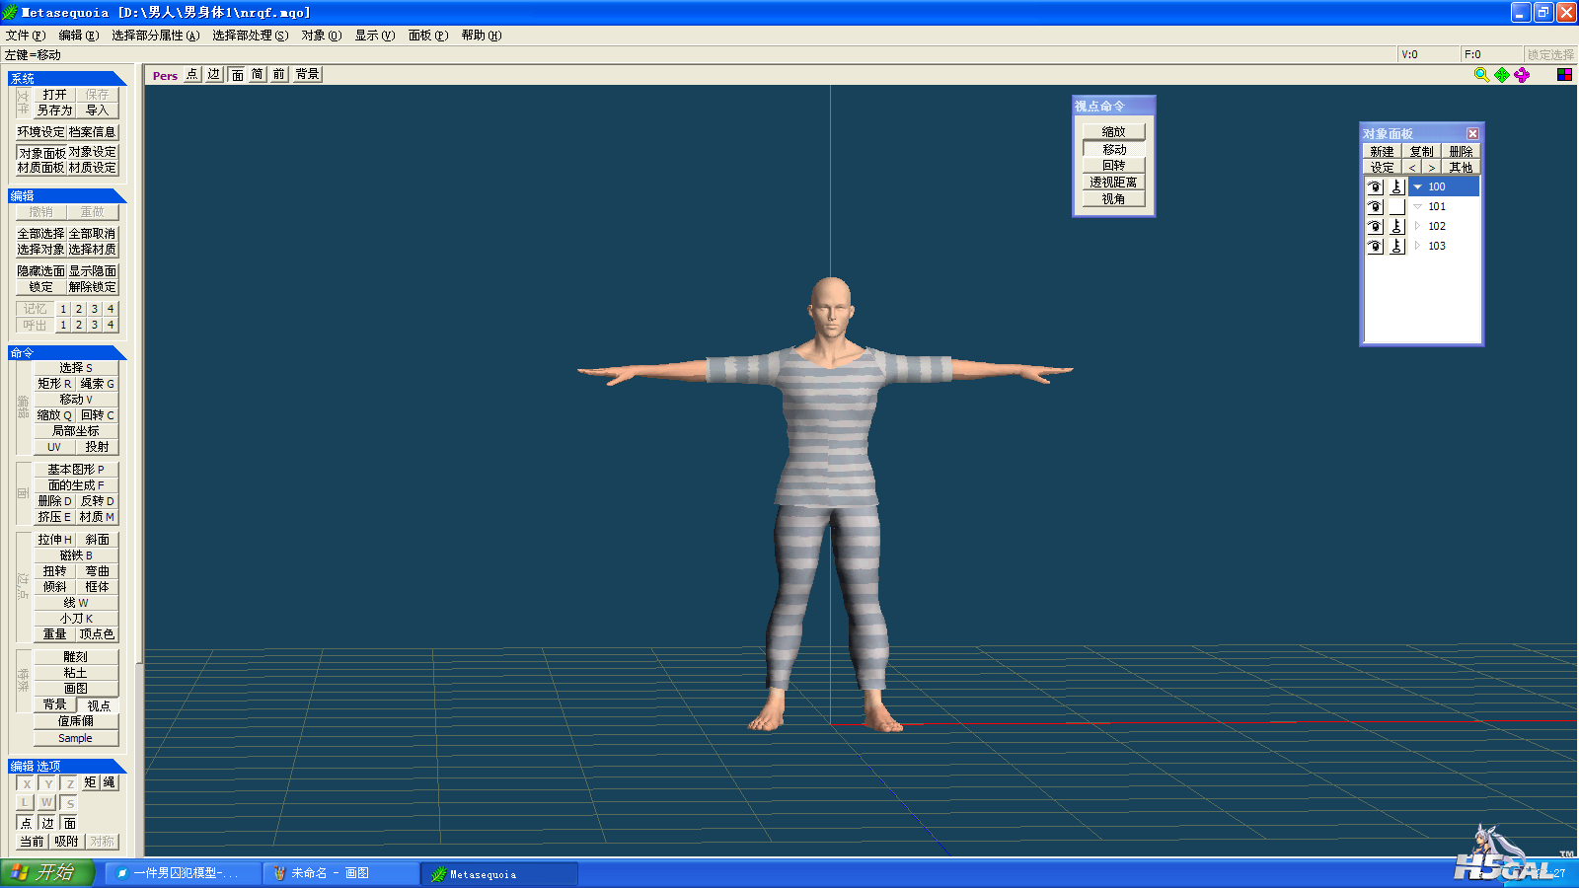This screenshot has height=888, width=1579.
Task: Click the magenta rotate view icon
Action: (1522, 75)
